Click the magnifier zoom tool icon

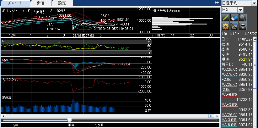[243, 18]
